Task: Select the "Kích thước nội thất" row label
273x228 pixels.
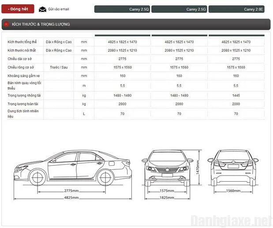Action: [22, 50]
